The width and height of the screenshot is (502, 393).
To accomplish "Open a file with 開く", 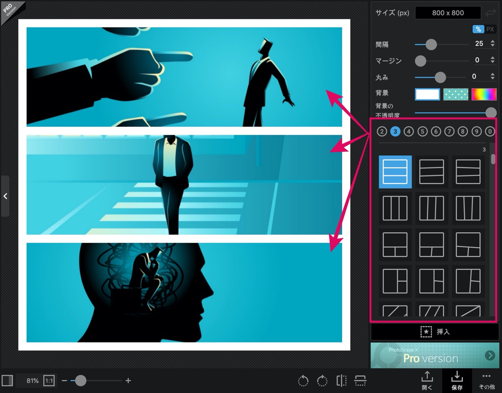I will pyautogui.click(x=427, y=380).
